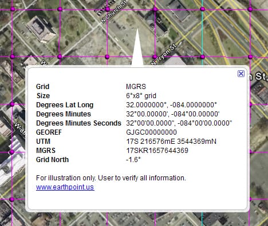Select the value 32°00'00.0000", -084°00'00.0000"
This screenshot has width=268, height=226.
coord(179,123)
